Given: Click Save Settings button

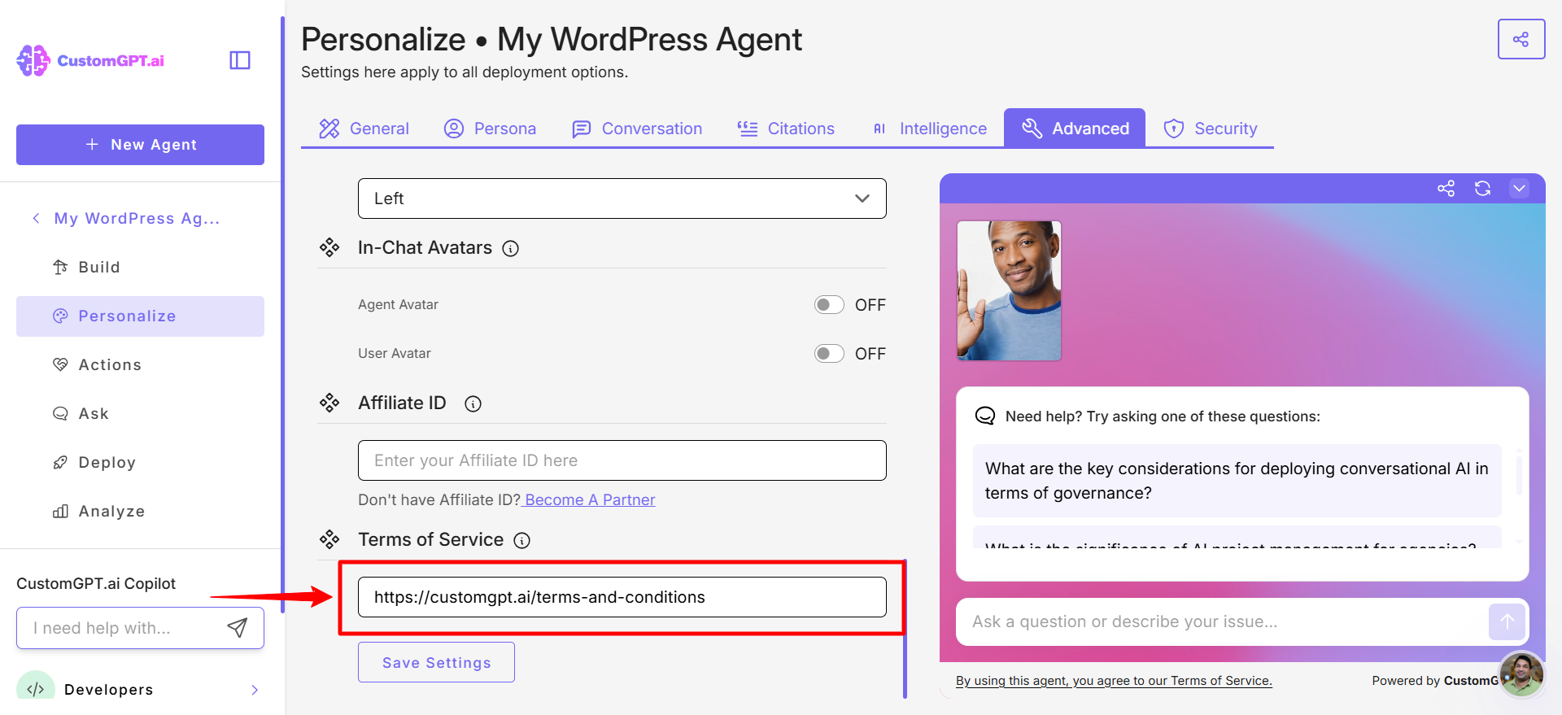Looking at the screenshot, I should (436, 662).
